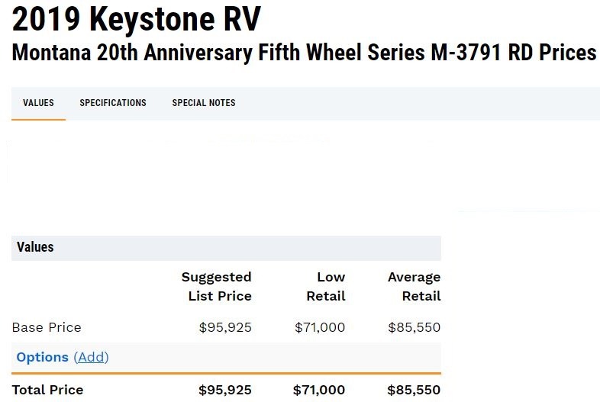Click the 2019 Keystone RV heading
The image size is (600, 402).
tap(136, 18)
